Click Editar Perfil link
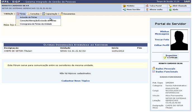This screenshot has width=192, height=112. coord(162,45)
